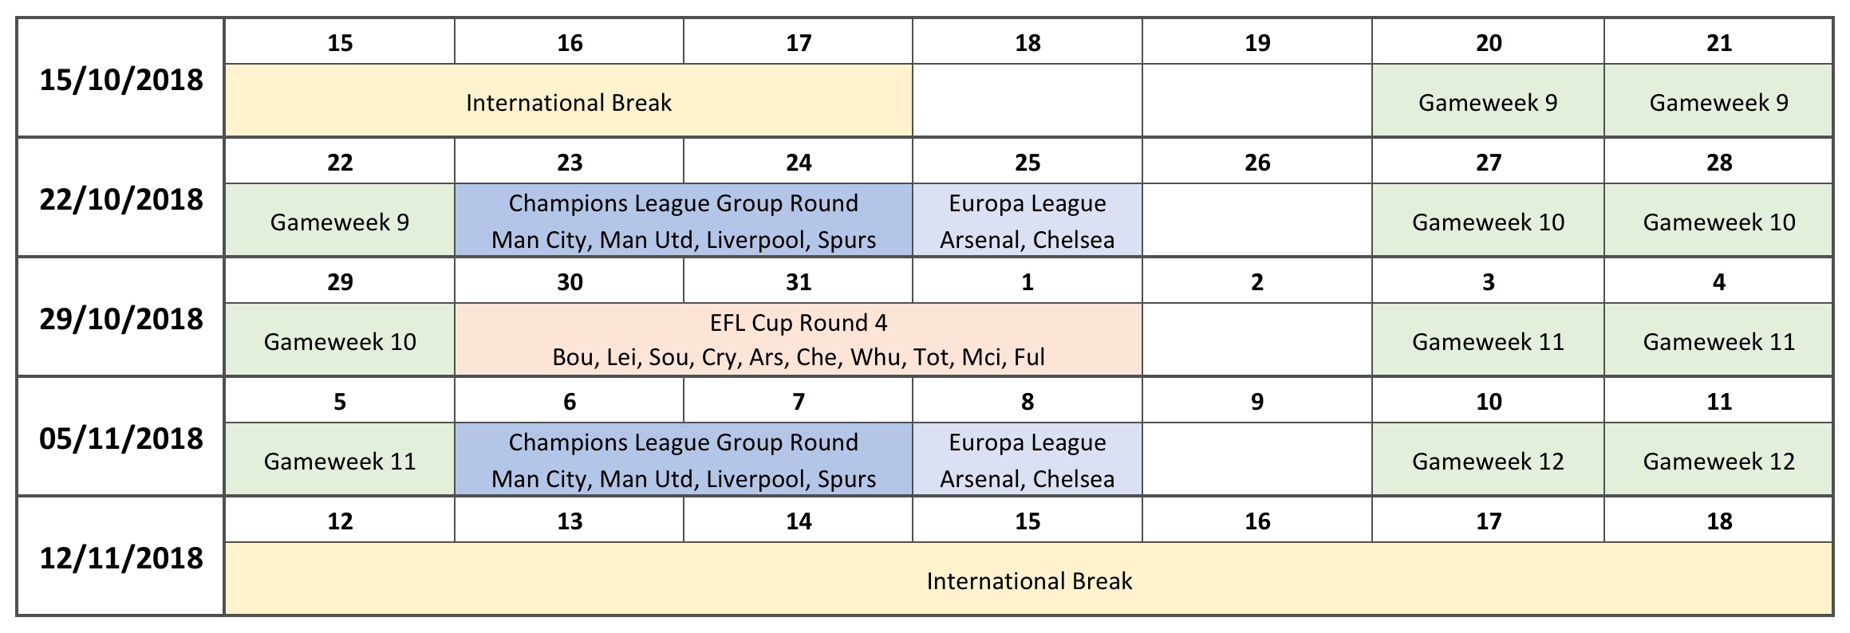Select the Gameweek 12 cell under day 10

(x=1488, y=460)
